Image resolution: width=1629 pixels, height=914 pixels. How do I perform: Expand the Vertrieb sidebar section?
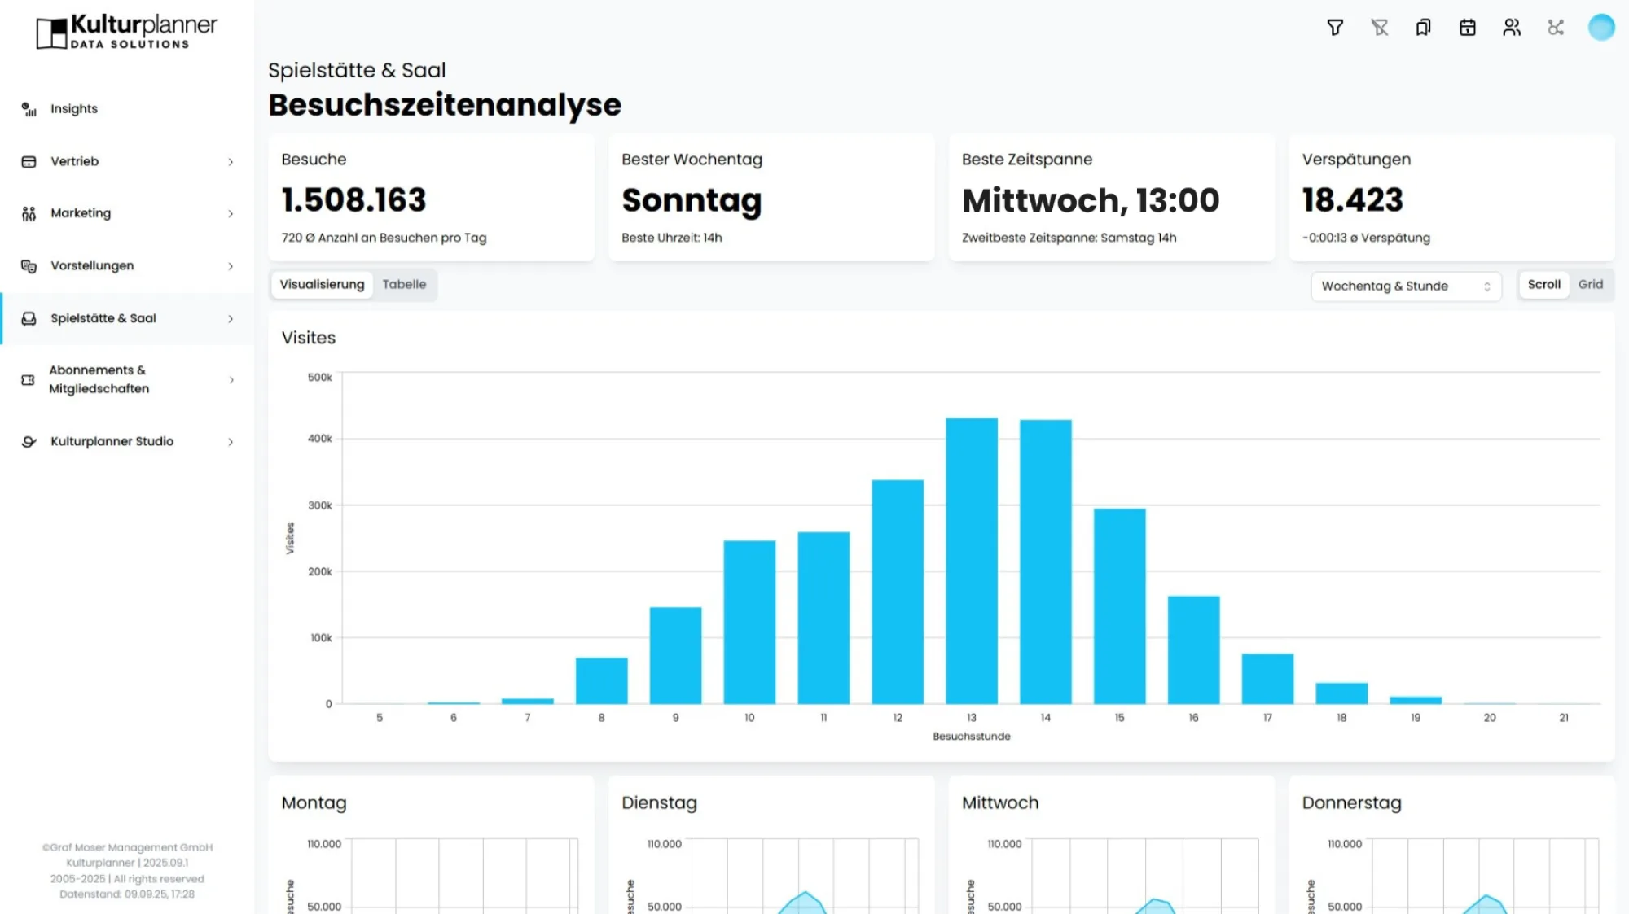click(x=74, y=161)
